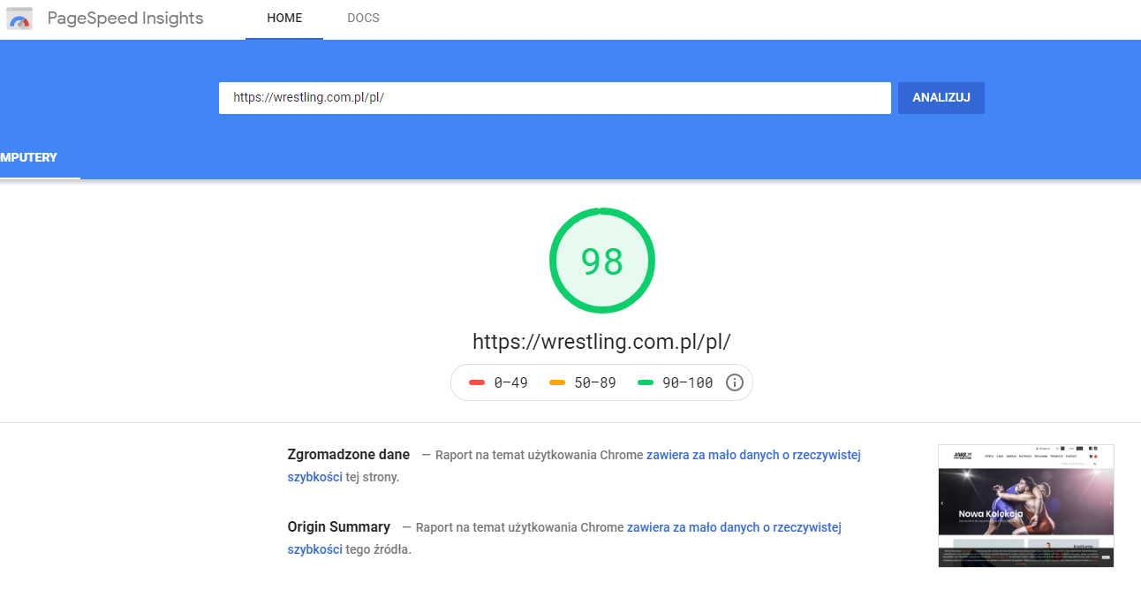Click the PageSpeed Insights gauge logo
1141x590 pixels.
[19, 19]
